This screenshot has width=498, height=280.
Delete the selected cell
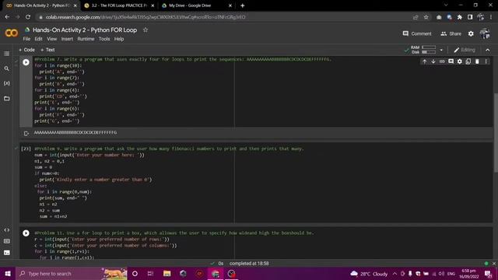tap(477, 61)
